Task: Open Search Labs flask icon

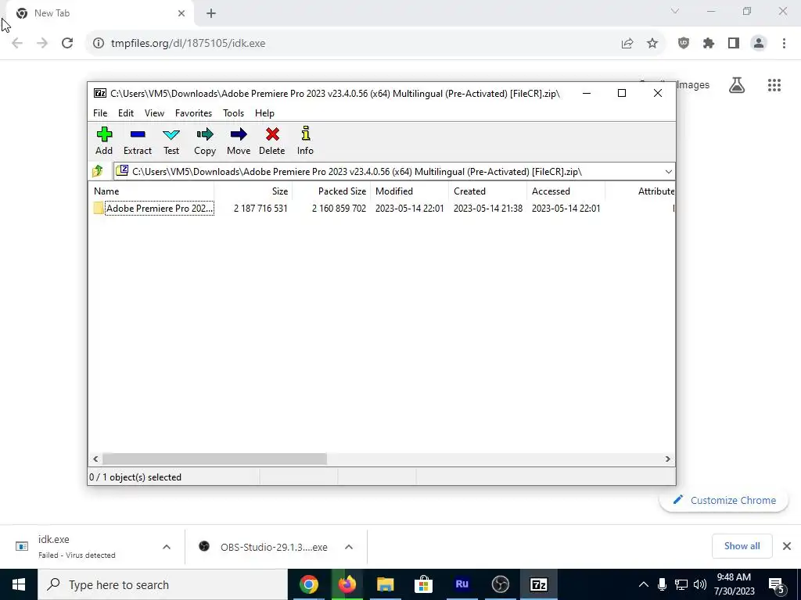Action: (737, 85)
